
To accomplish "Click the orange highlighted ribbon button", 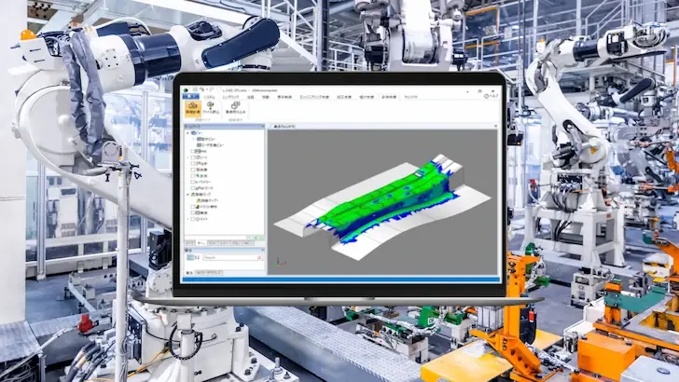I will (193, 109).
